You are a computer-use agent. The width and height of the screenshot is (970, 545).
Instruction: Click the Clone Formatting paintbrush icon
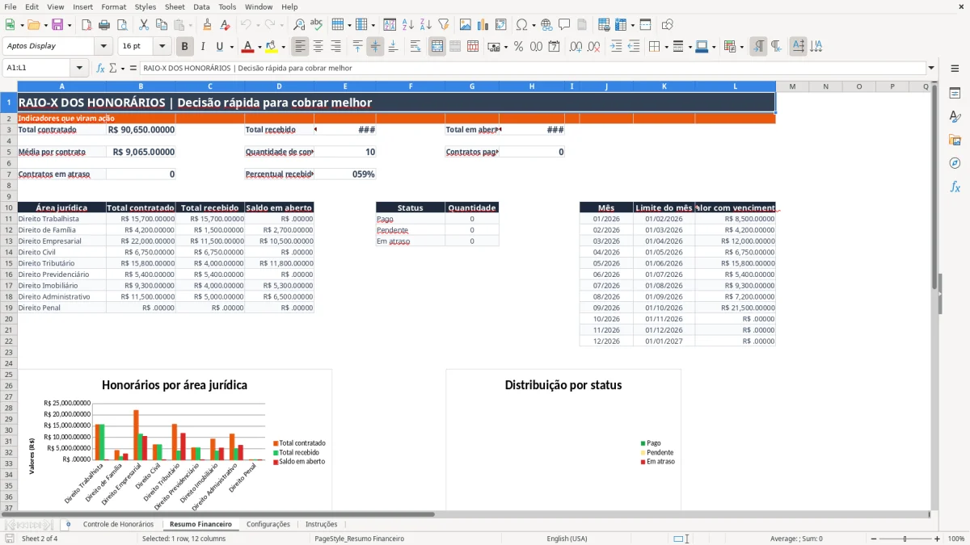pyautogui.click(x=208, y=25)
